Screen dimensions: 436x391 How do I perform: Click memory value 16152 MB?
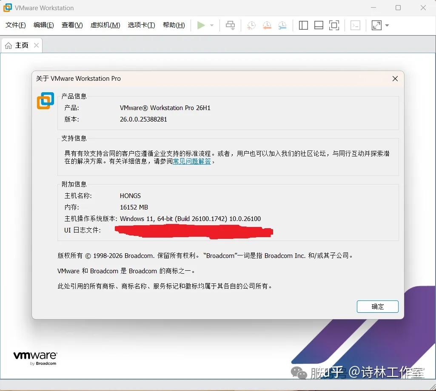click(134, 207)
